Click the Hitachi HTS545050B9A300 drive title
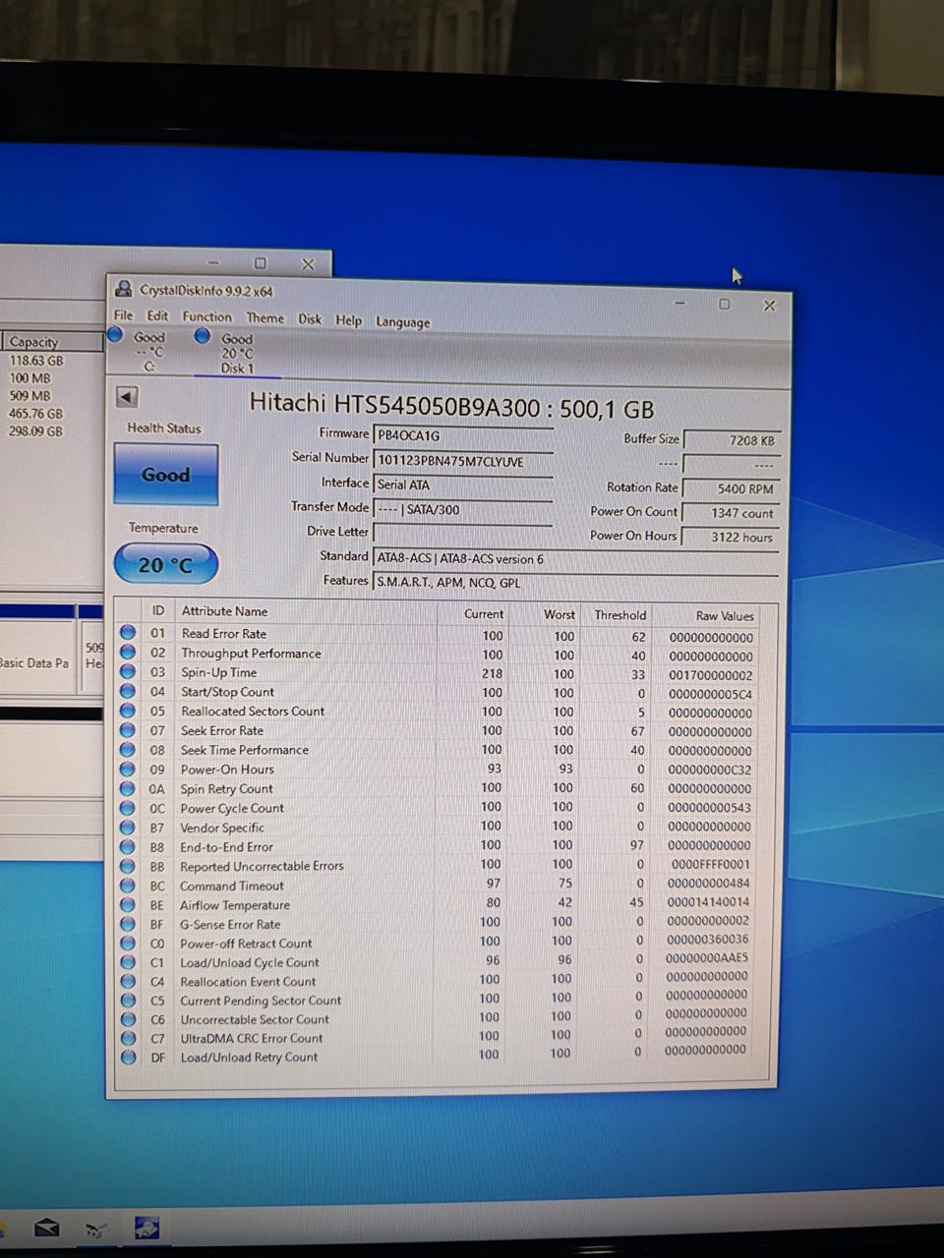This screenshot has width=944, height=1258. (451, 405)
